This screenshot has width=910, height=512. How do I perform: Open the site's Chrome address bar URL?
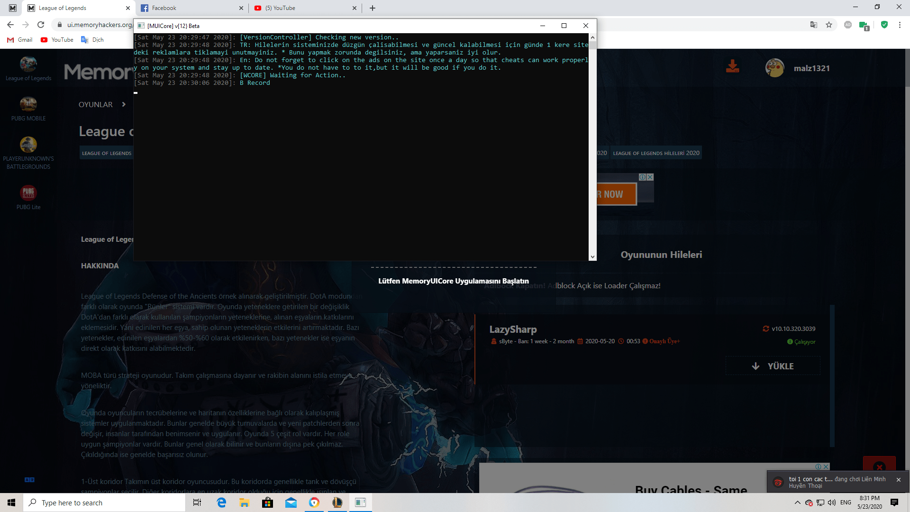(x=100, y=25)
